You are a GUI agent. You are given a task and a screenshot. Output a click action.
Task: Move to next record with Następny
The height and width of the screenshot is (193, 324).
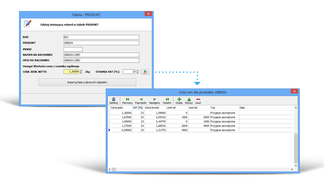point(154,100)
